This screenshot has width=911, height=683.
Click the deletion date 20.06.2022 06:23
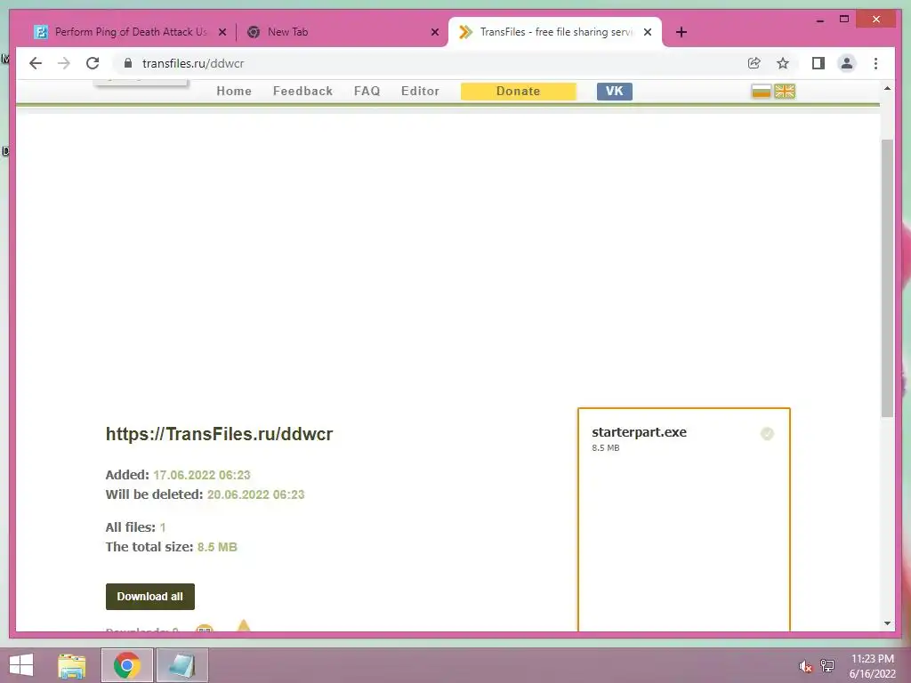pyautogui.click(x=255, y=494)
